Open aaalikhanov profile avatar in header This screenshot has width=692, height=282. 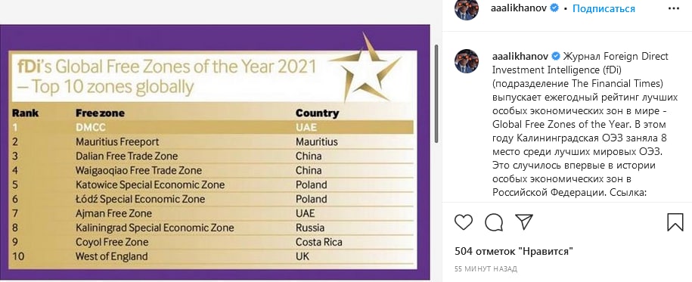point(467,9)
